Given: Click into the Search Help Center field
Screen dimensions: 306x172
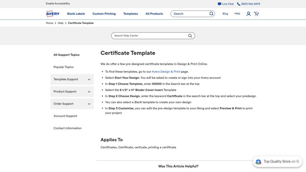Looking at the screenshot, I should tap(149, 36).
